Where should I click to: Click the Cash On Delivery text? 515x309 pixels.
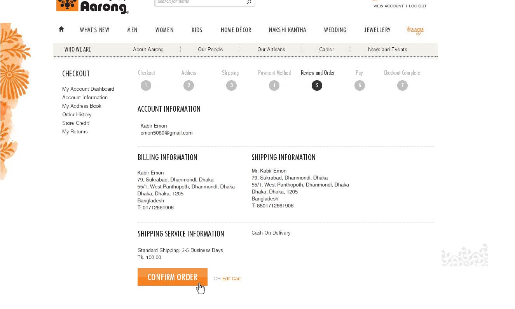coord(271,233)
